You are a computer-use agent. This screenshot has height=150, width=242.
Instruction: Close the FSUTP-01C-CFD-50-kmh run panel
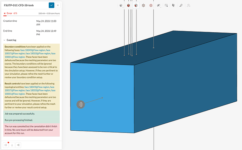click(58, 5)
